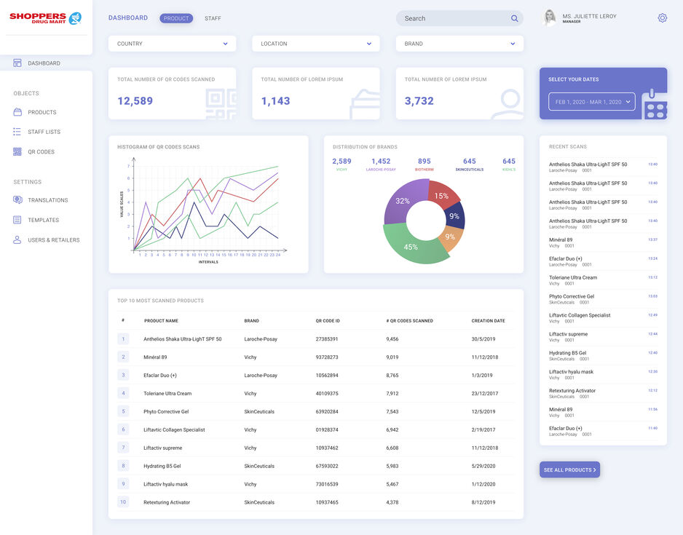
Task: Open the date range dropdown
Action: [x=591, y=102]
